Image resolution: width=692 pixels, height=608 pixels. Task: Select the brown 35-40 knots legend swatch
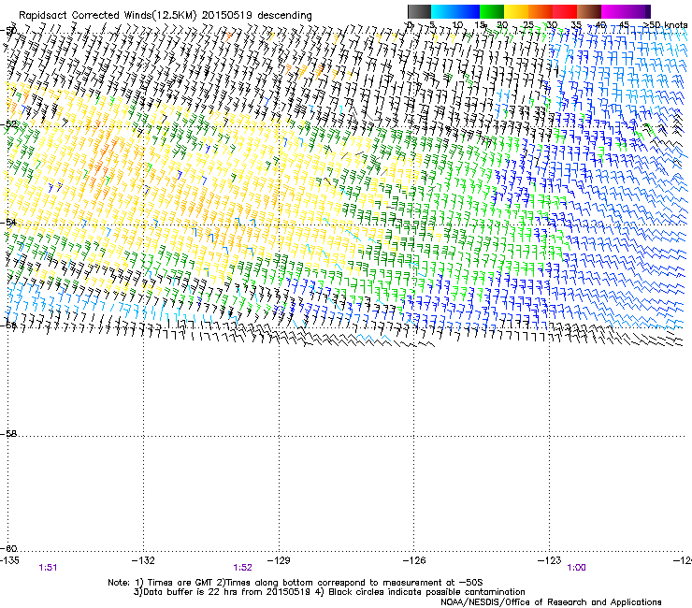pyautogui.click(x=589, y=11)
